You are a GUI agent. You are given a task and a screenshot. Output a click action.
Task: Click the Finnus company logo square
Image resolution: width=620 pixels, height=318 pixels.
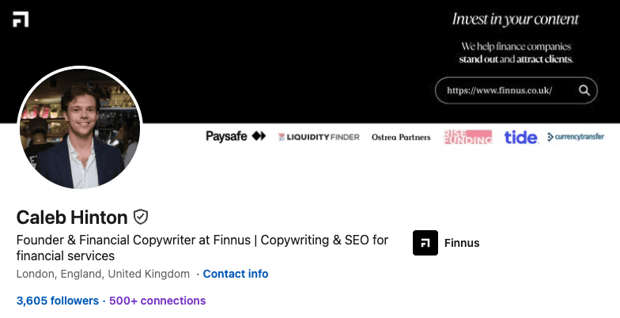(x=425, y=243)
